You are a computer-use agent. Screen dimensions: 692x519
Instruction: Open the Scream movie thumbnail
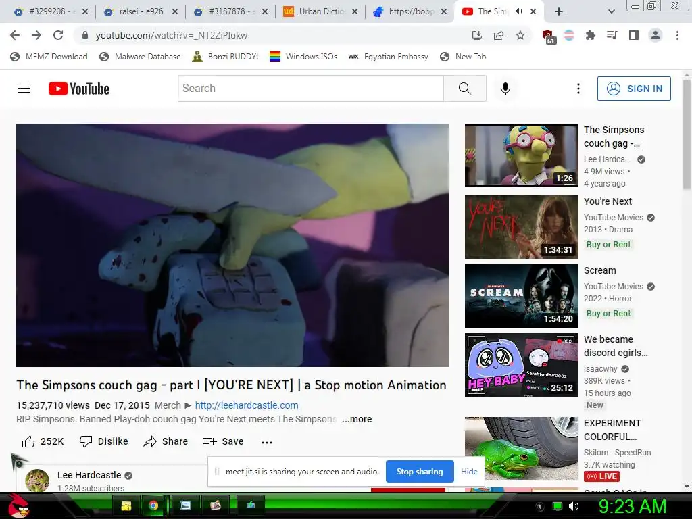tap(521, 296)
